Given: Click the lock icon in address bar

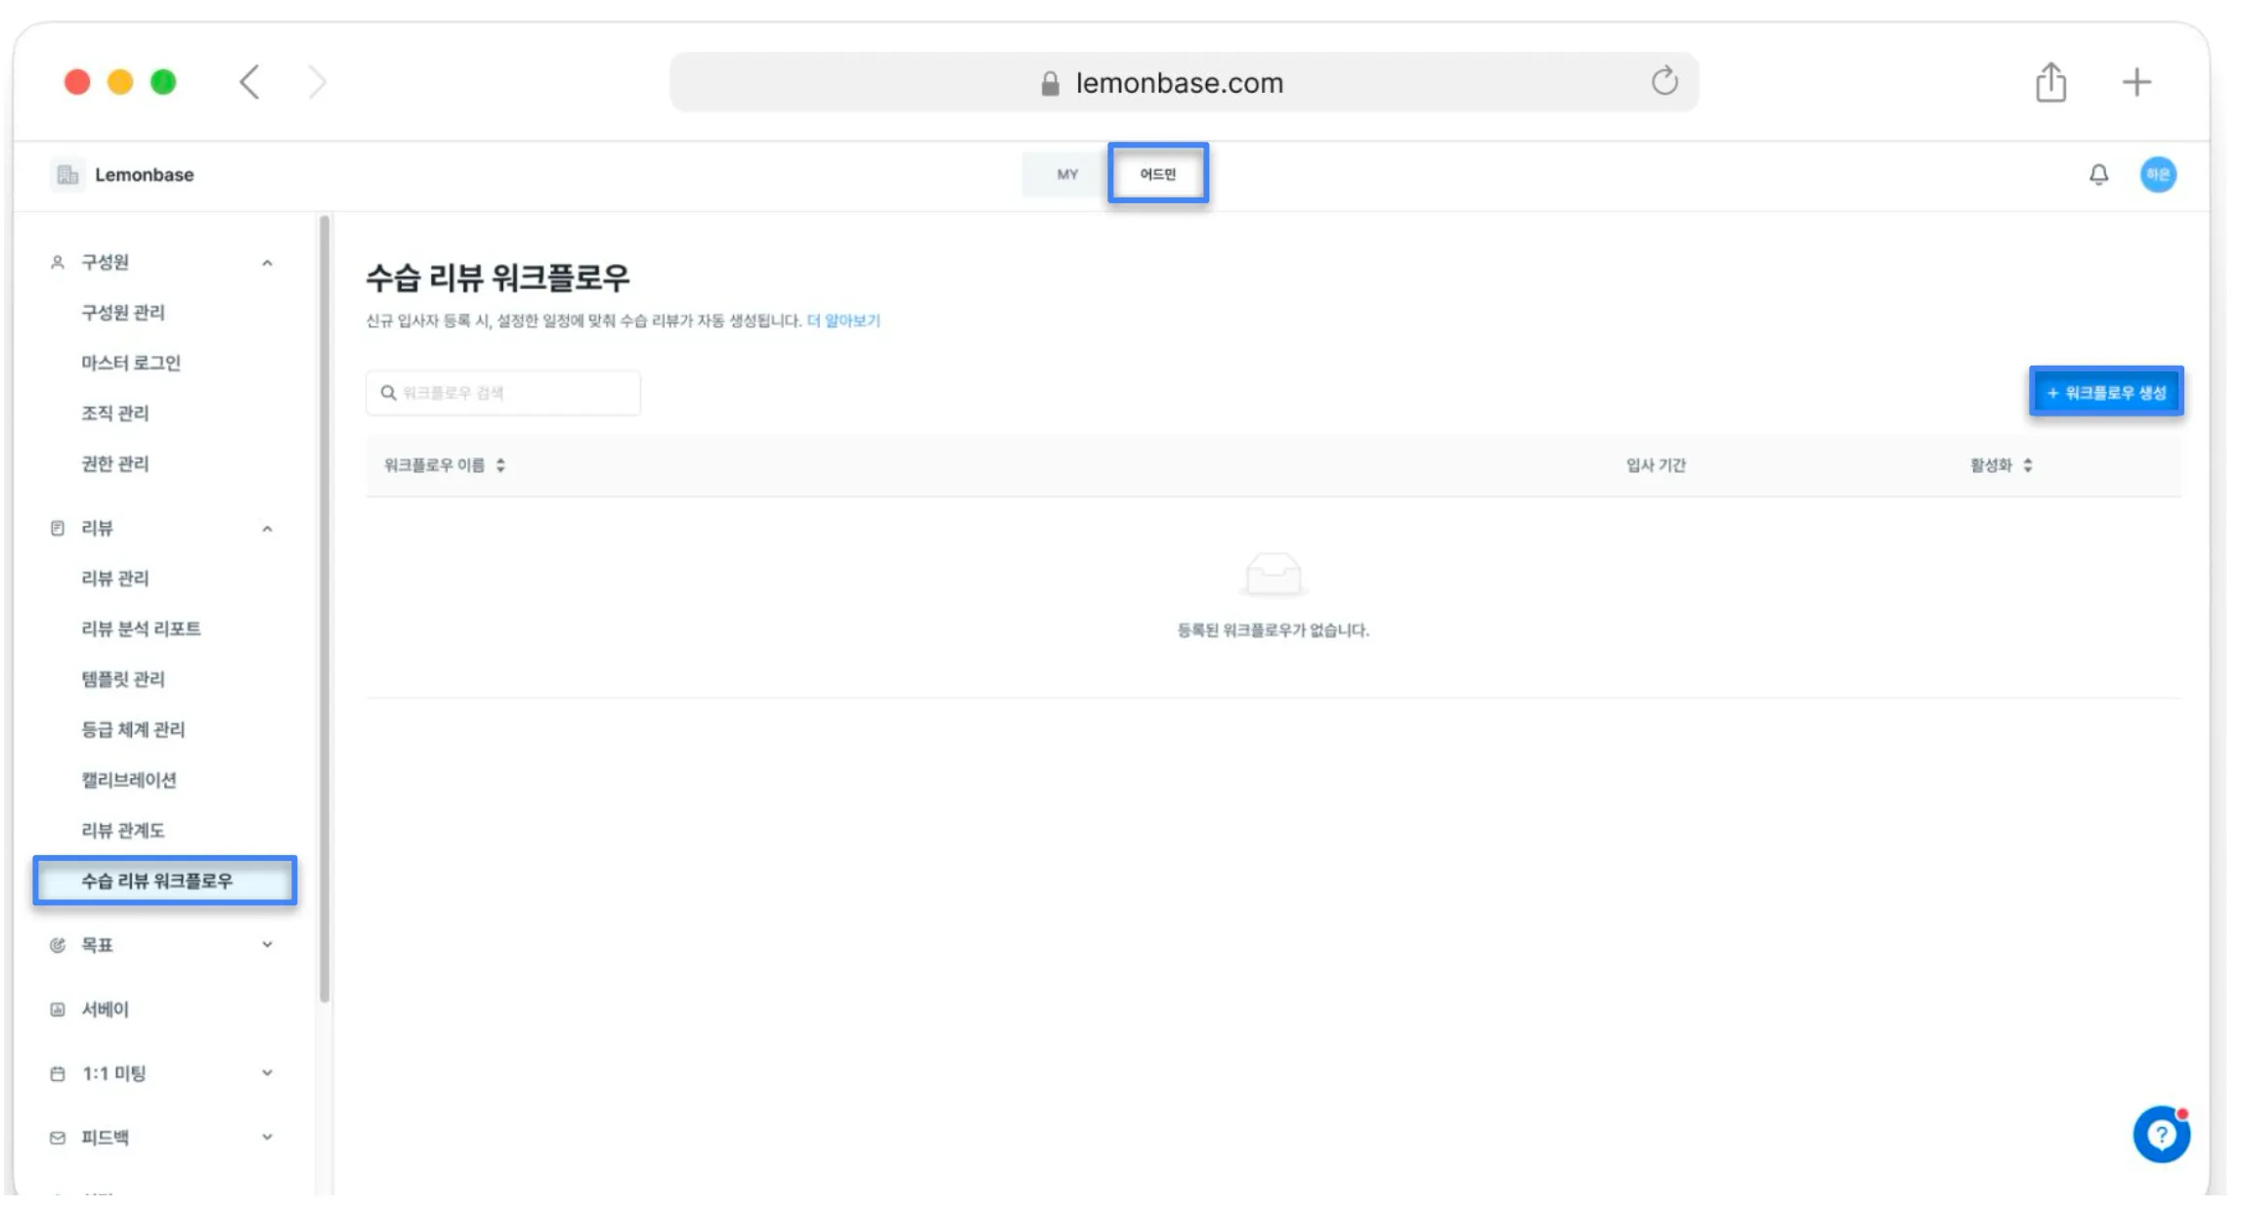Looking at the screenshot, I should [1050, 83].
